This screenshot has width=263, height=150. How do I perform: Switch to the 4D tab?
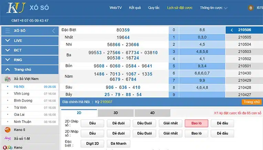click(x=152, y=113)
